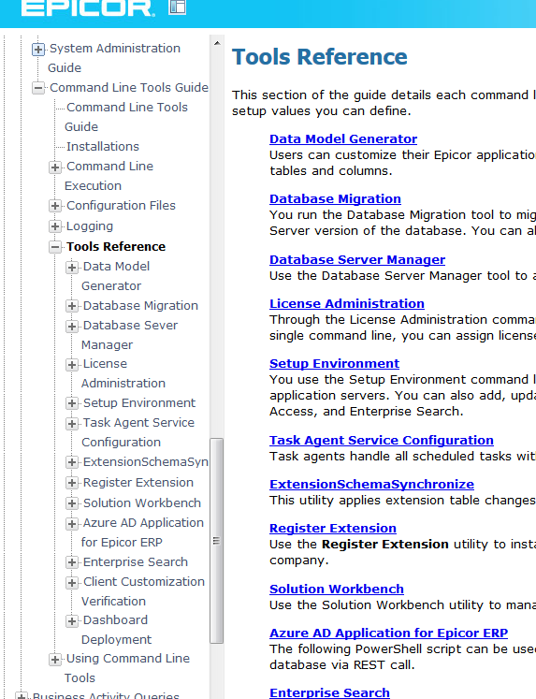Viewport: 536px width, 699px height.
Task: Open the Logging tree item
Action: (x=90, y=226)
